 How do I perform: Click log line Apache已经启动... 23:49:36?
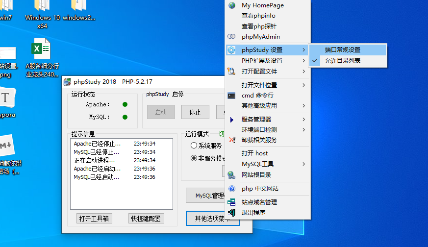[115, 169]
